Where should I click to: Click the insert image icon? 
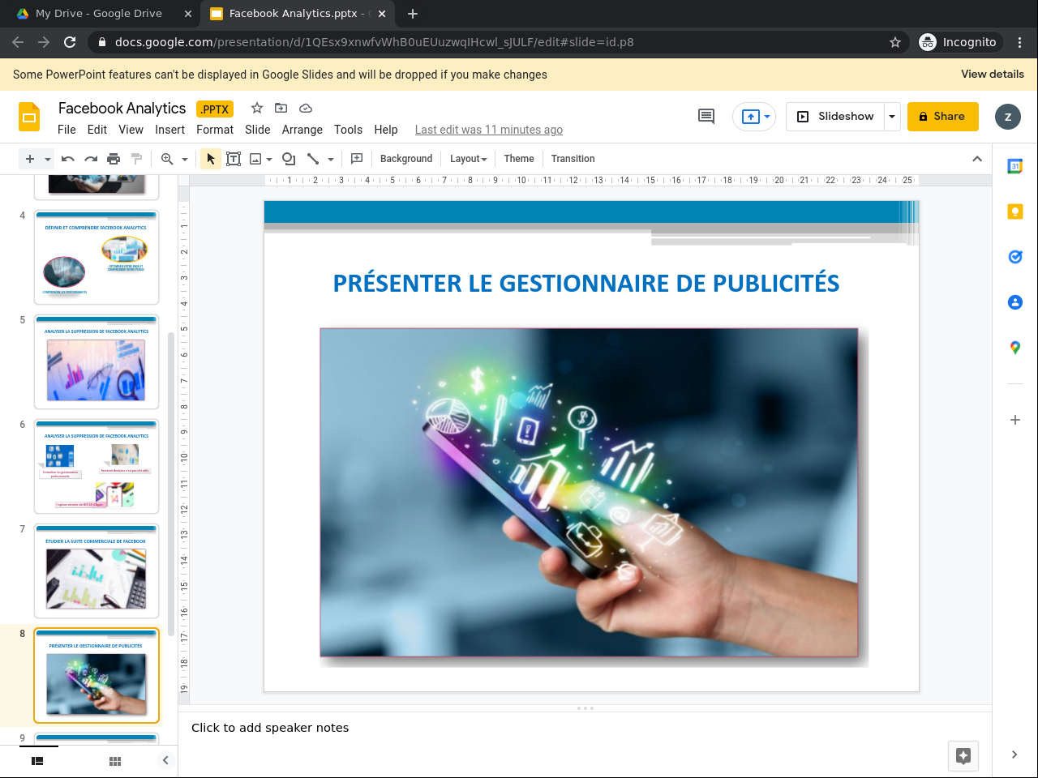click(x=255, y=159)
